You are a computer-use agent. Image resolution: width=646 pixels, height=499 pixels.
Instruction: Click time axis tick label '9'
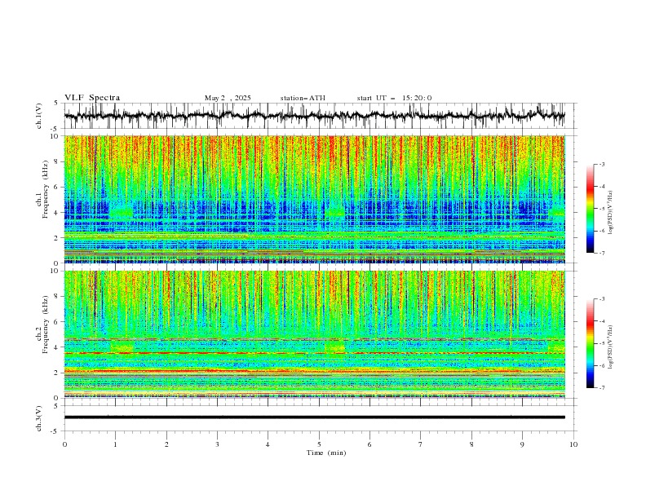[x=522, y=444]
